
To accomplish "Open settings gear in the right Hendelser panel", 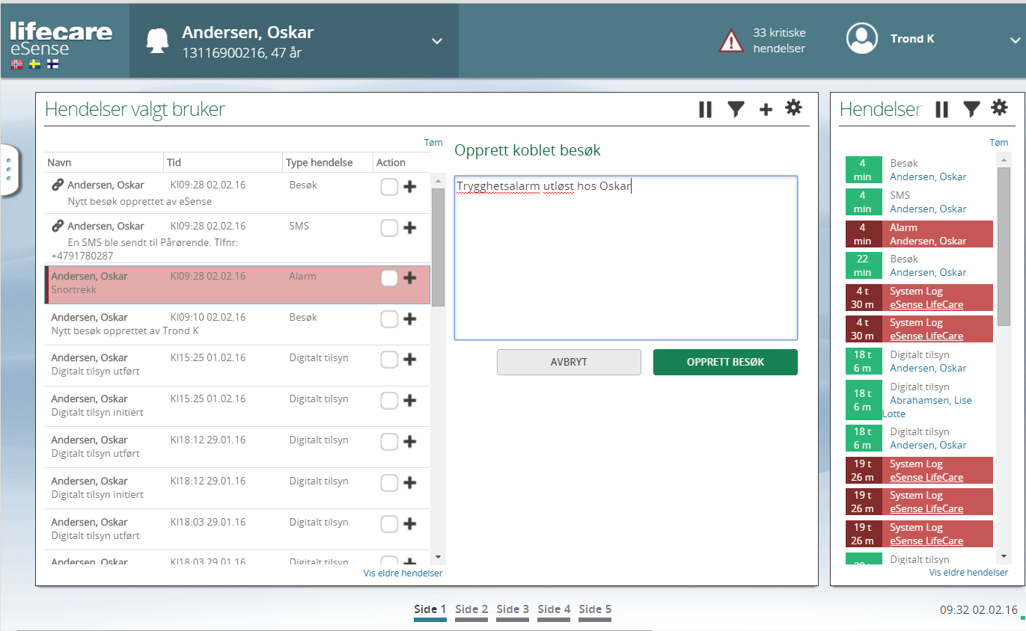I will [999, 108].
